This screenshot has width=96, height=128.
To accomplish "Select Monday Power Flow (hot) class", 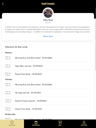I will click(48, 74).
